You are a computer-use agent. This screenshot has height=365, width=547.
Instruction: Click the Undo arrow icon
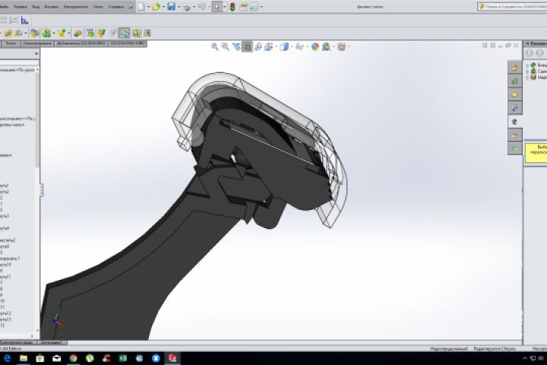point(201,7)
